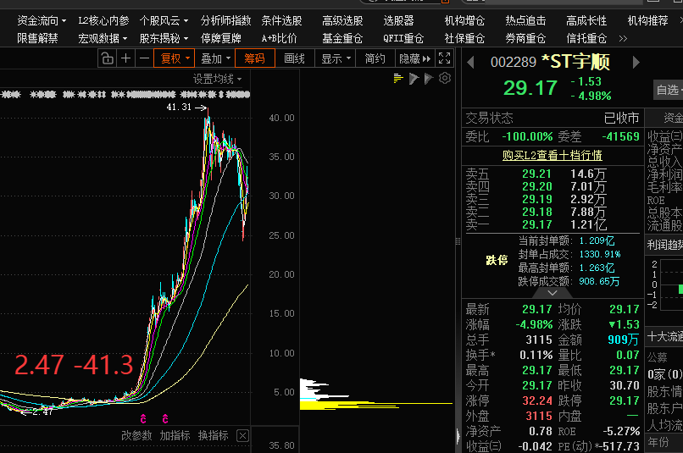Open 股东揭秘 dropdown menu

(x=164, y=38)
